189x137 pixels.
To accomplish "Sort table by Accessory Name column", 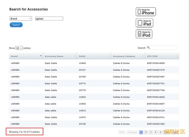I will coord(60,56).
